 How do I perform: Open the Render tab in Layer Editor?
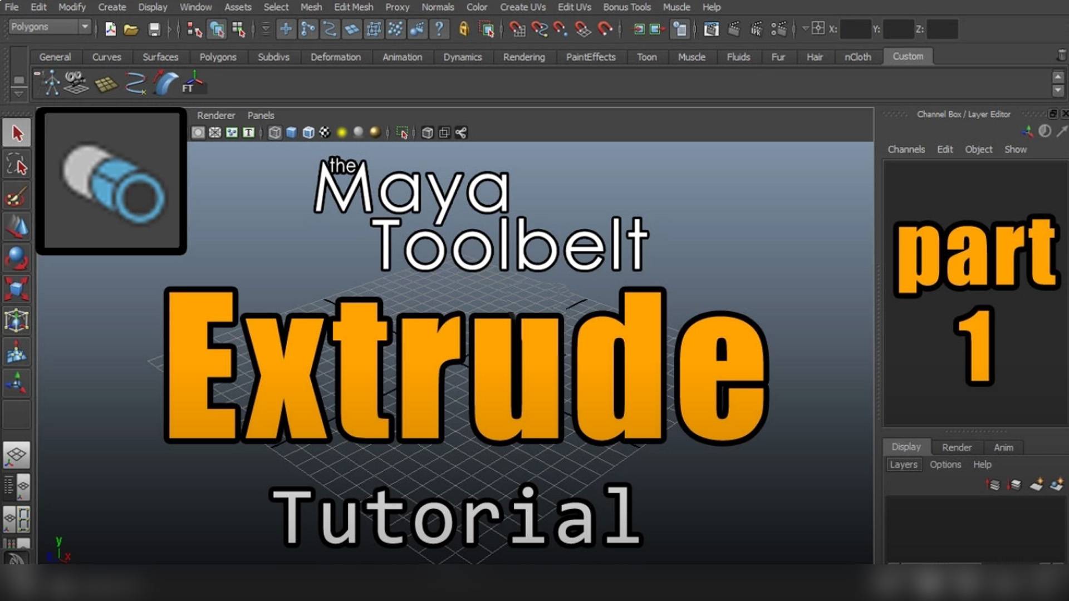coord(957,447)
